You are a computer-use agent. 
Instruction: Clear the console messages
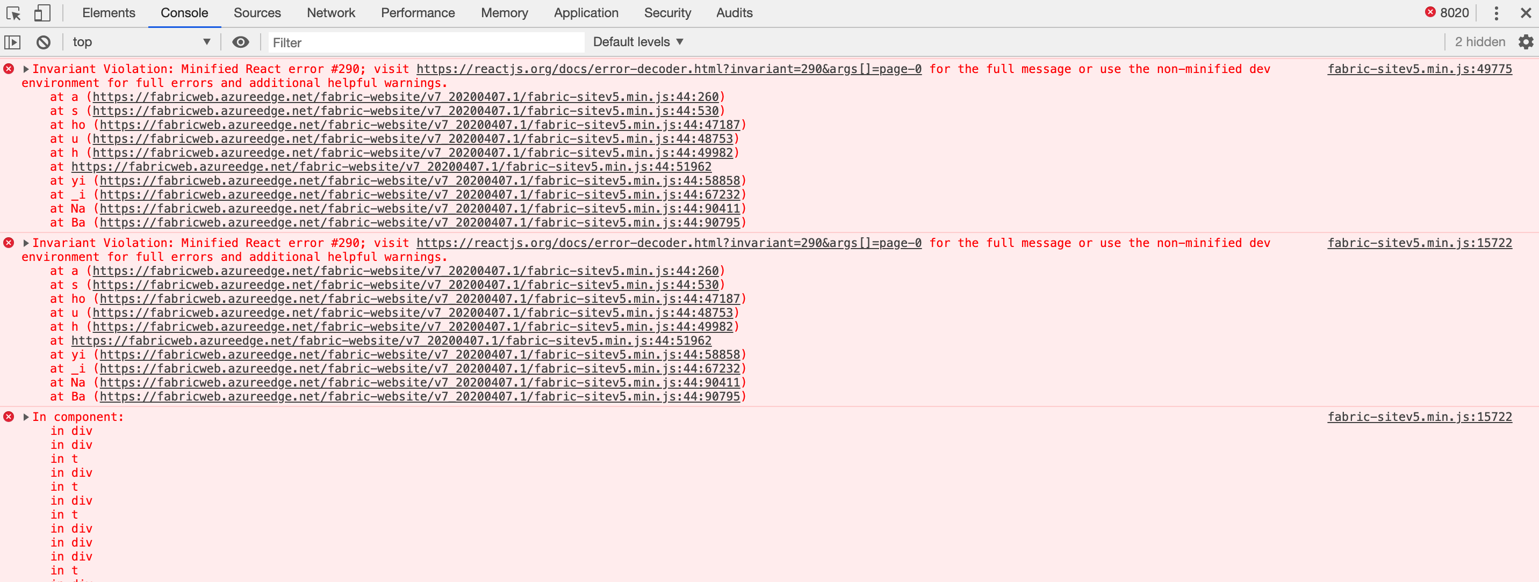click(42, 42)
